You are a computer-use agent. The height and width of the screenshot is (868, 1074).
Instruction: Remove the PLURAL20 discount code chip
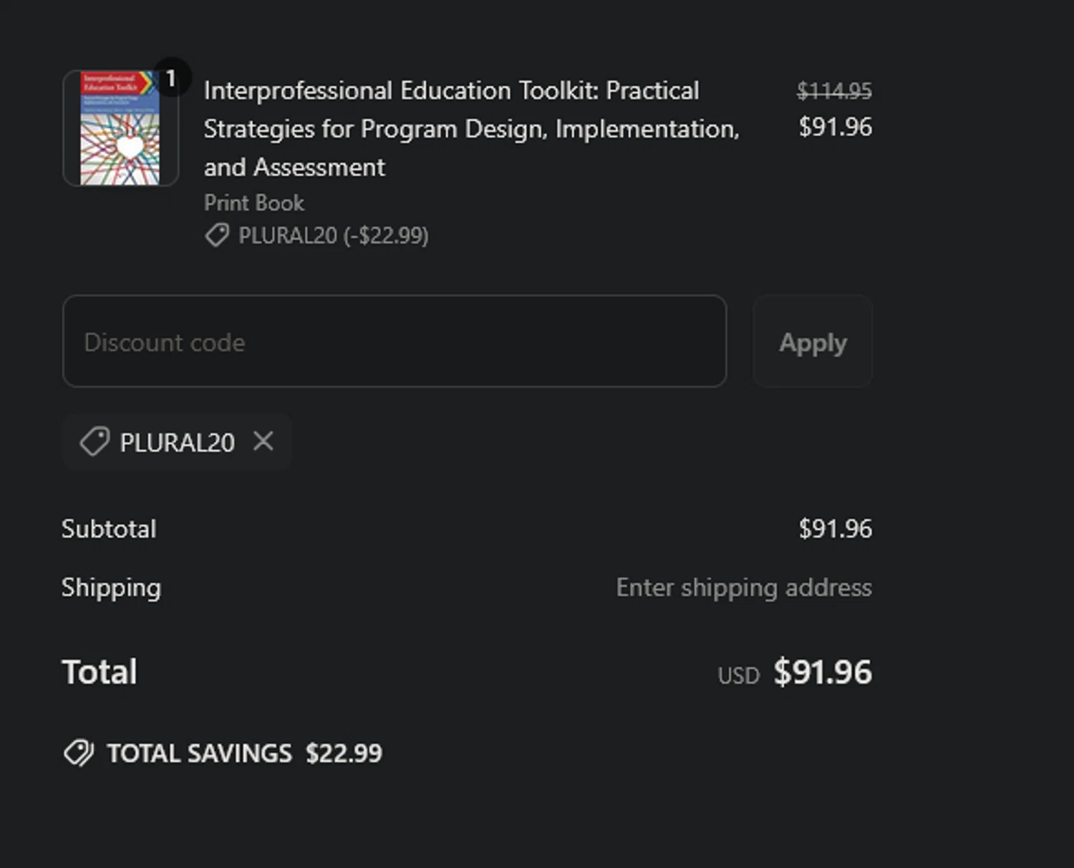click(x=263, y=441)
